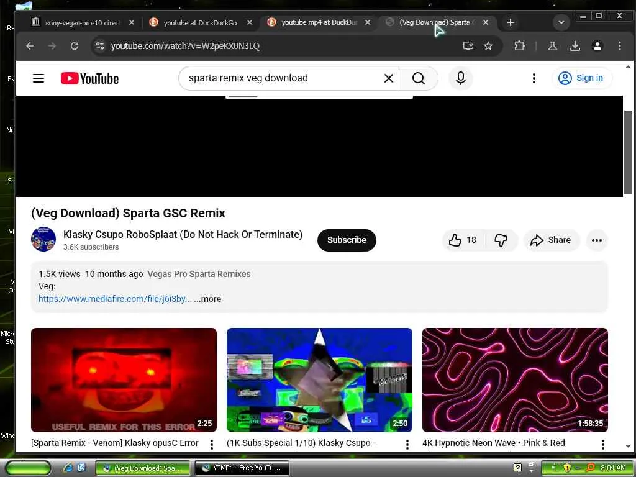Click the 3.6K subscribers text
The image size is (636, 477).
91,247
